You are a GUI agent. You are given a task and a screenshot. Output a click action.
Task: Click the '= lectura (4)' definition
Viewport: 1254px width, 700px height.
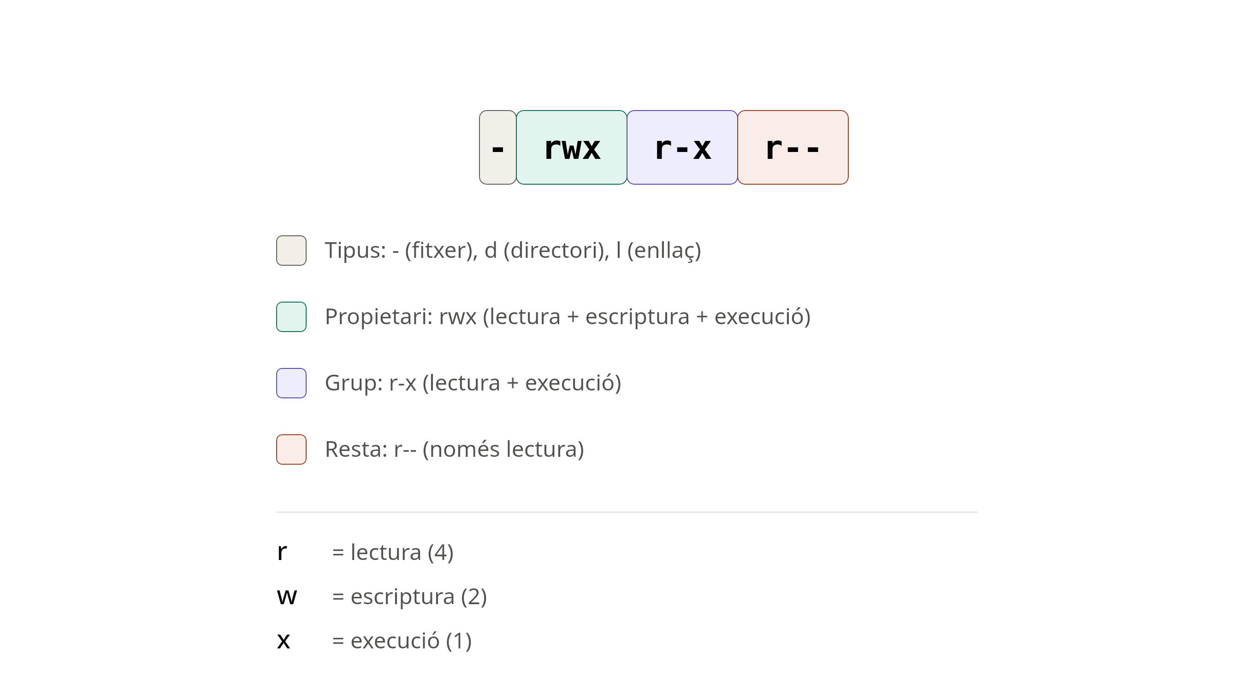(x=392, y=552)
